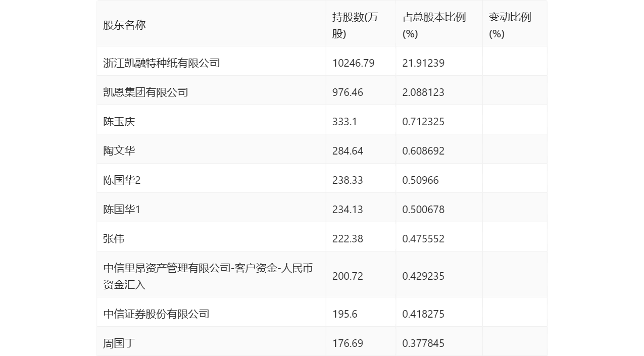The height and width of the screenshot is (356, 644).
Task: Click percentage value 0.418275
Action: [423, 314]
